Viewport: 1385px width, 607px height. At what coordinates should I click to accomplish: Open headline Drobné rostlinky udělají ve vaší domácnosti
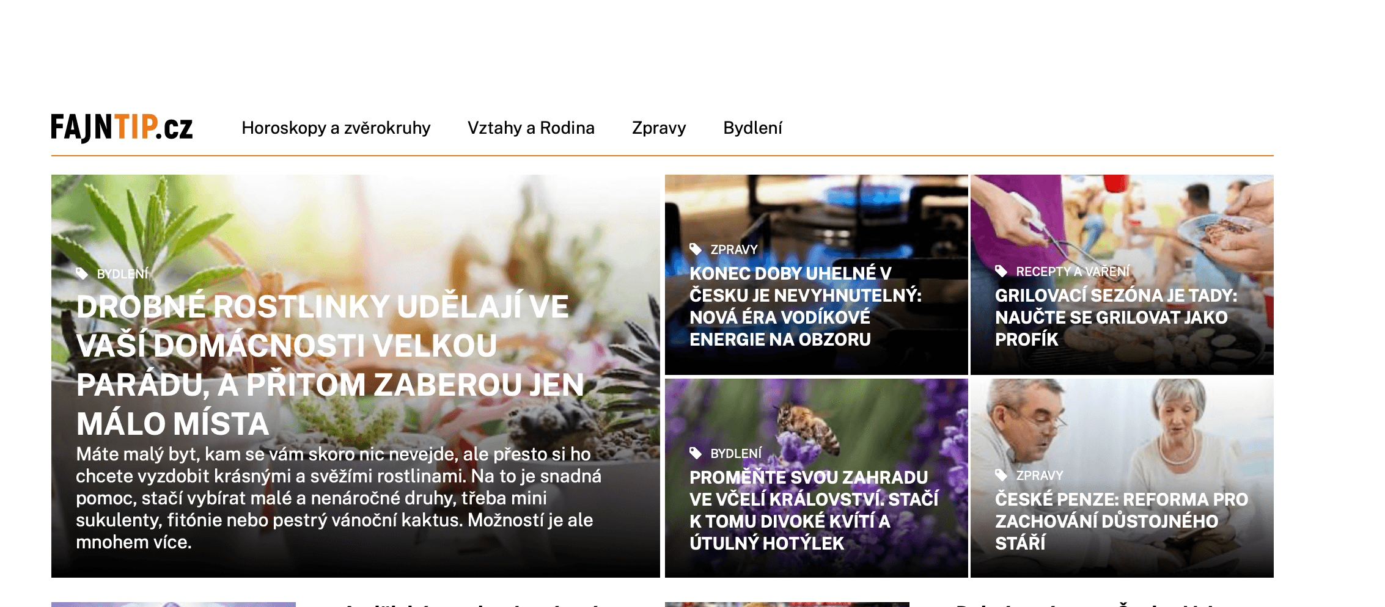point(330,365)
